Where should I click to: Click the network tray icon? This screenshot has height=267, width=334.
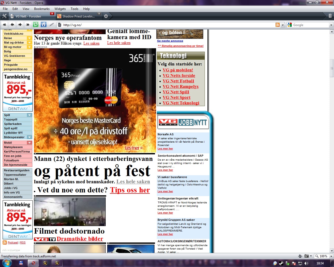click(300, 263)
